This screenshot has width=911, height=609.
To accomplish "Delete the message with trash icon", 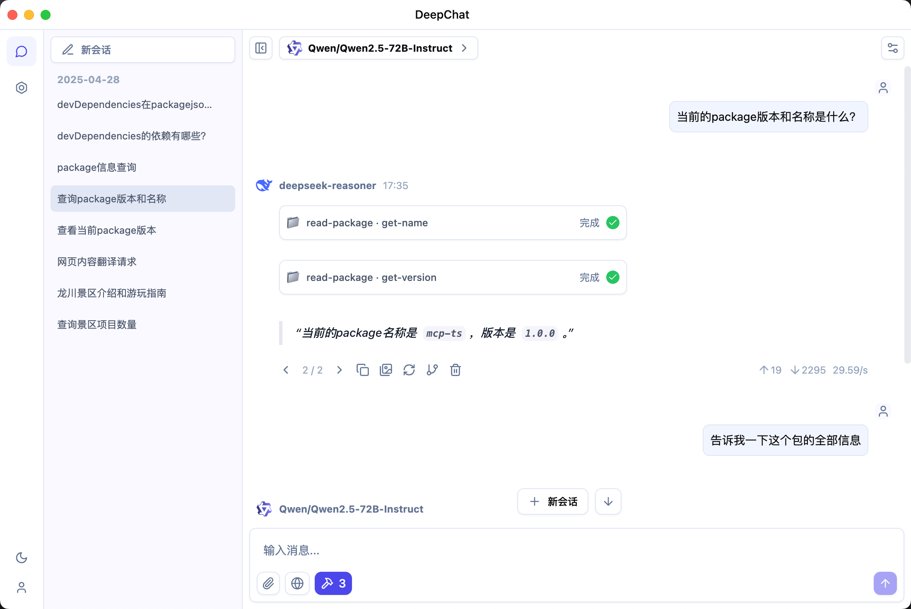I will coord(455,370).
